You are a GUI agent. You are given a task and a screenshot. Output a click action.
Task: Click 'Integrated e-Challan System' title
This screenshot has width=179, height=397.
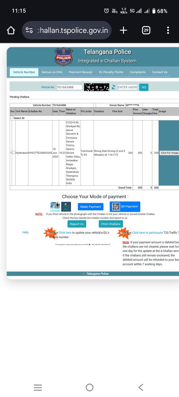tap(107, 61)
